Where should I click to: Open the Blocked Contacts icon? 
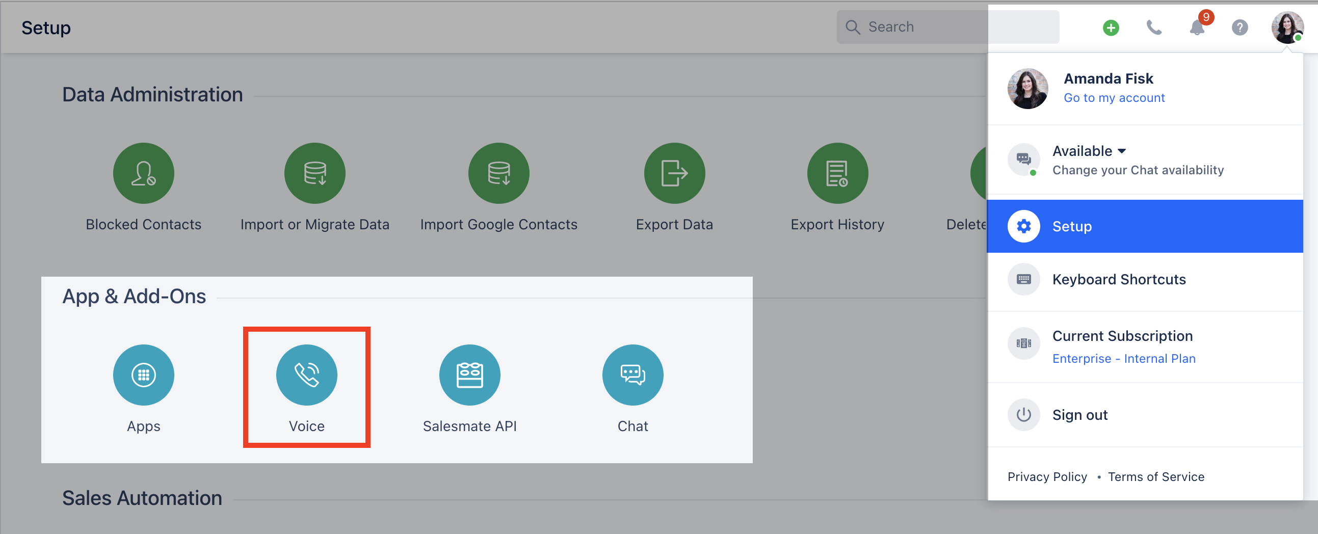click(x=143, y=173)
